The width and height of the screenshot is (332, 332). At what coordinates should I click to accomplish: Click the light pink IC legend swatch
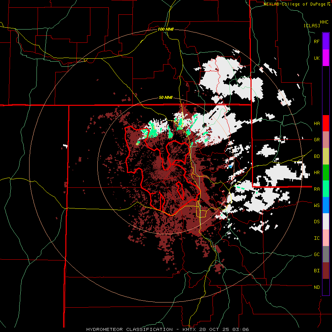click(326, 238)
